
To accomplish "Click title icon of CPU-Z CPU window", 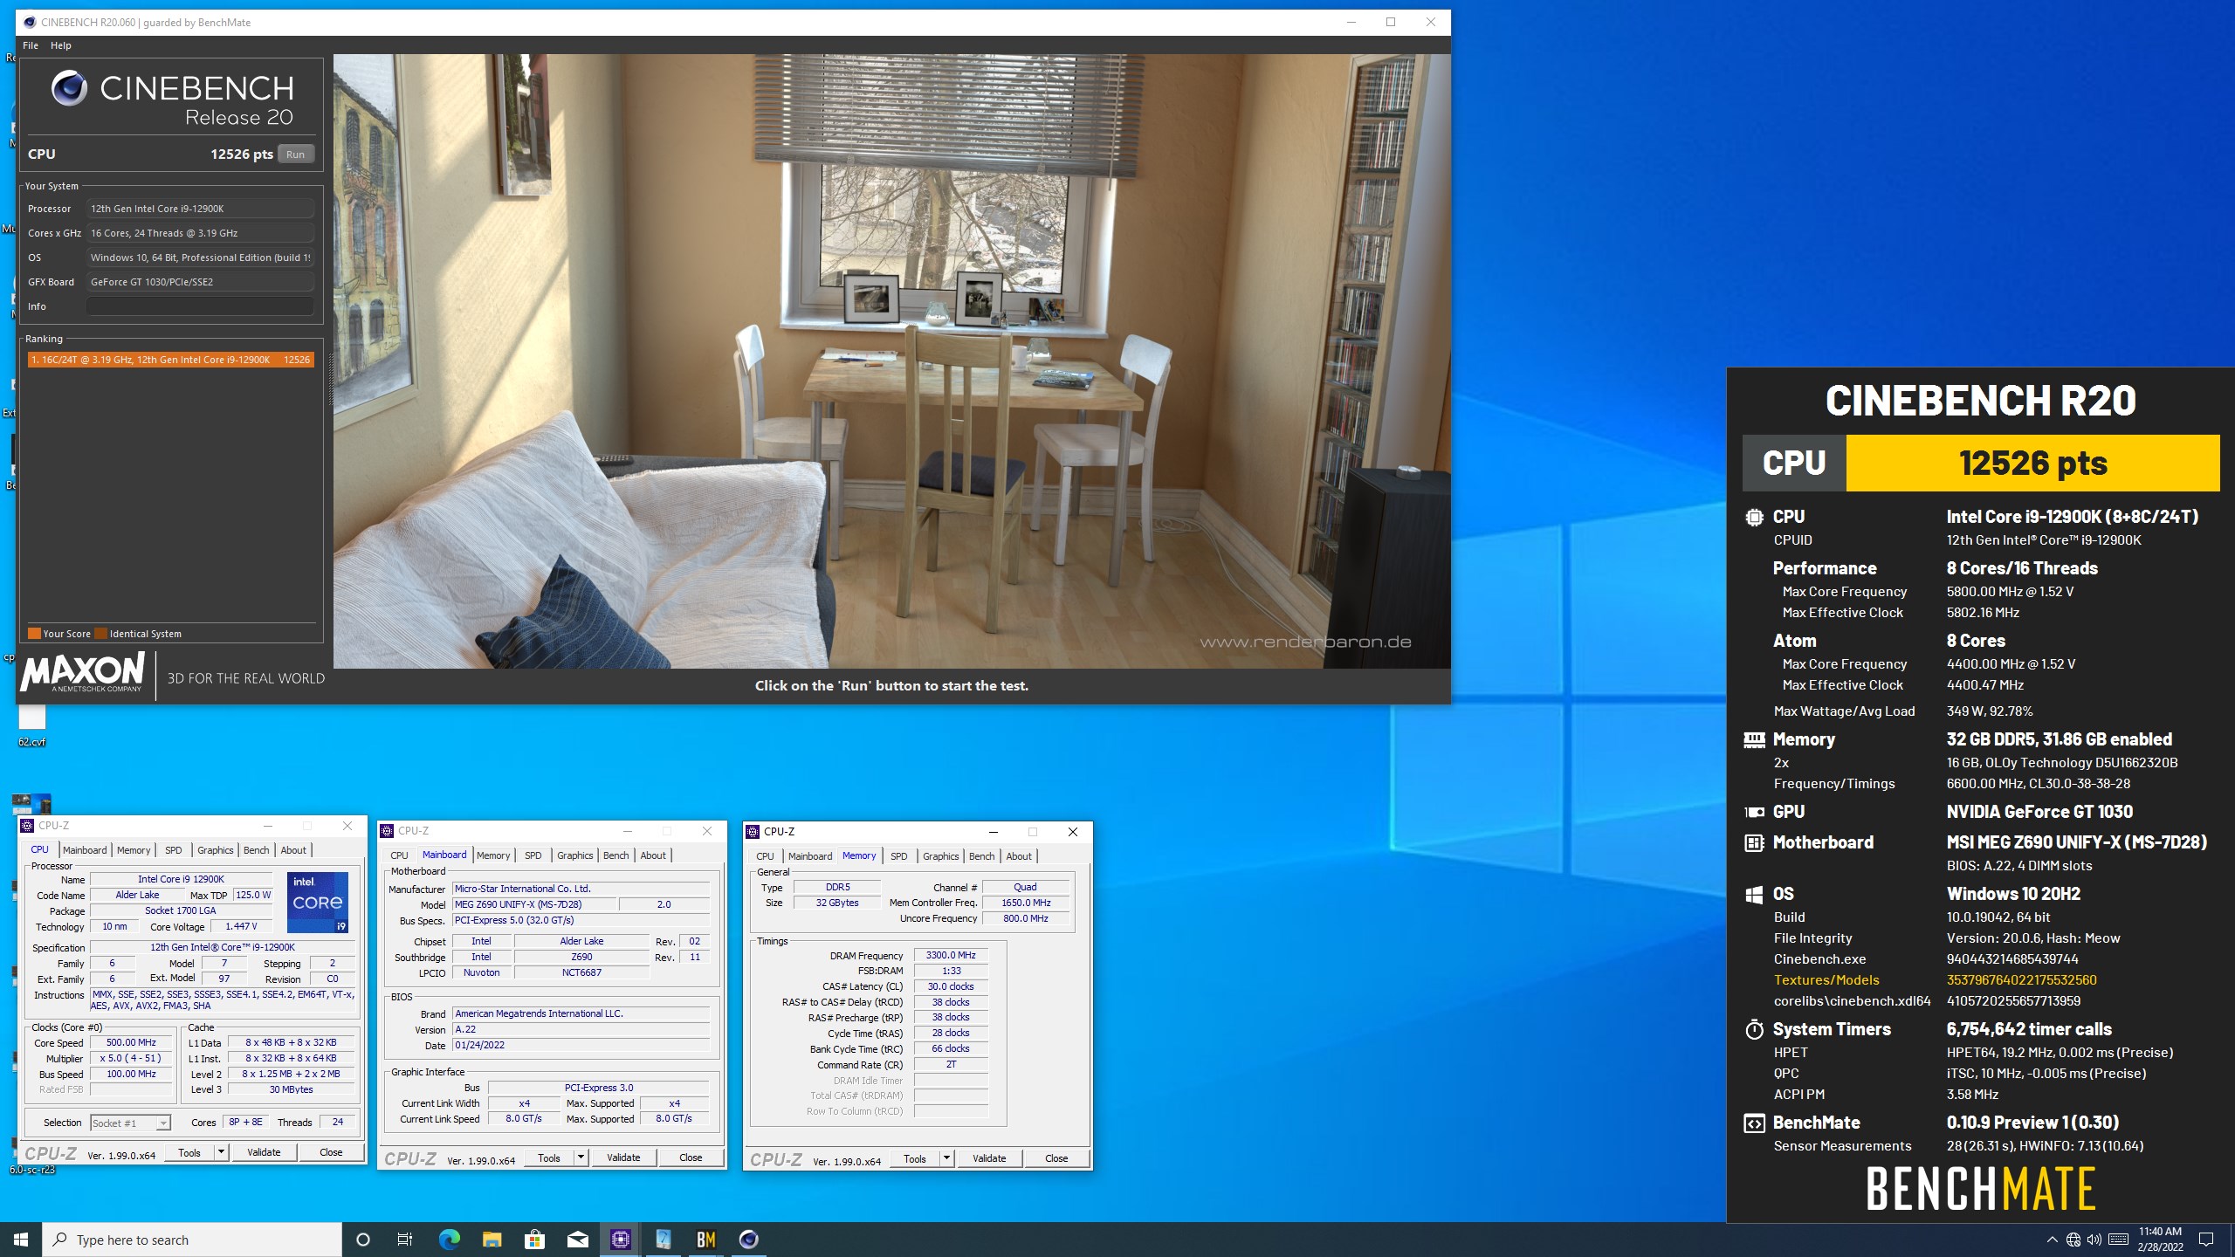I will (x=27, y=826).
